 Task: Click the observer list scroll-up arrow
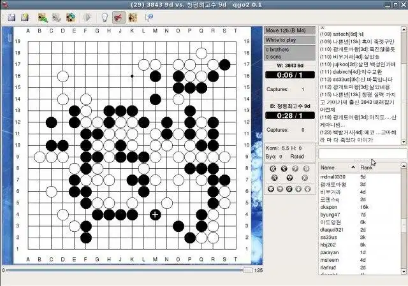tap(404, 166)
